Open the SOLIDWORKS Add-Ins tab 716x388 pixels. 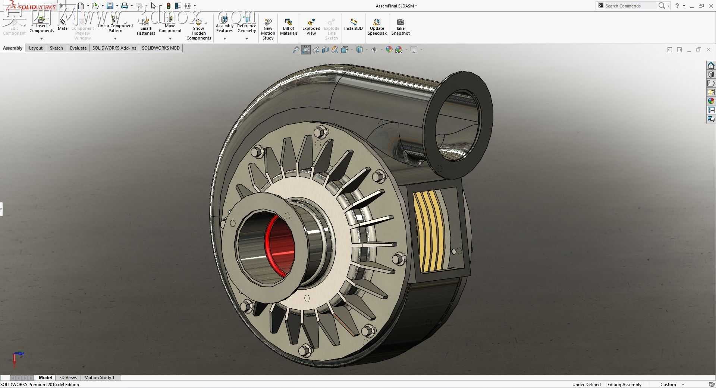click(114, 48)
